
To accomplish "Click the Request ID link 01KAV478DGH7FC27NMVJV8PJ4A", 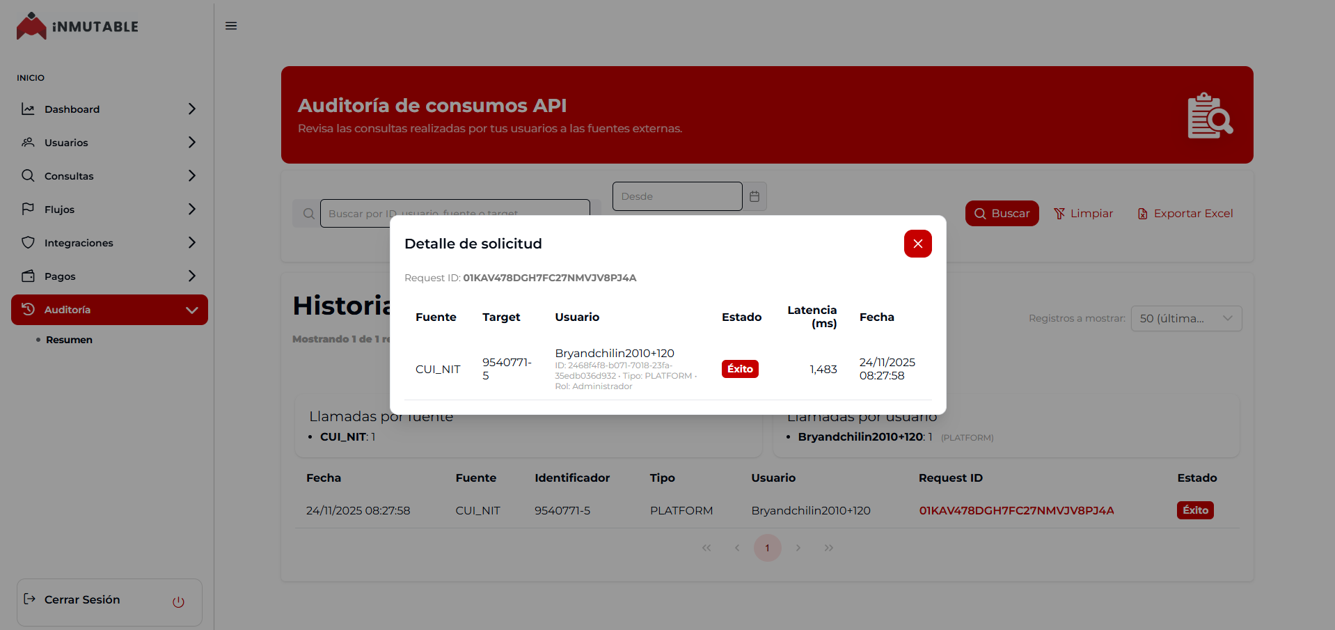I will 1016,510.
